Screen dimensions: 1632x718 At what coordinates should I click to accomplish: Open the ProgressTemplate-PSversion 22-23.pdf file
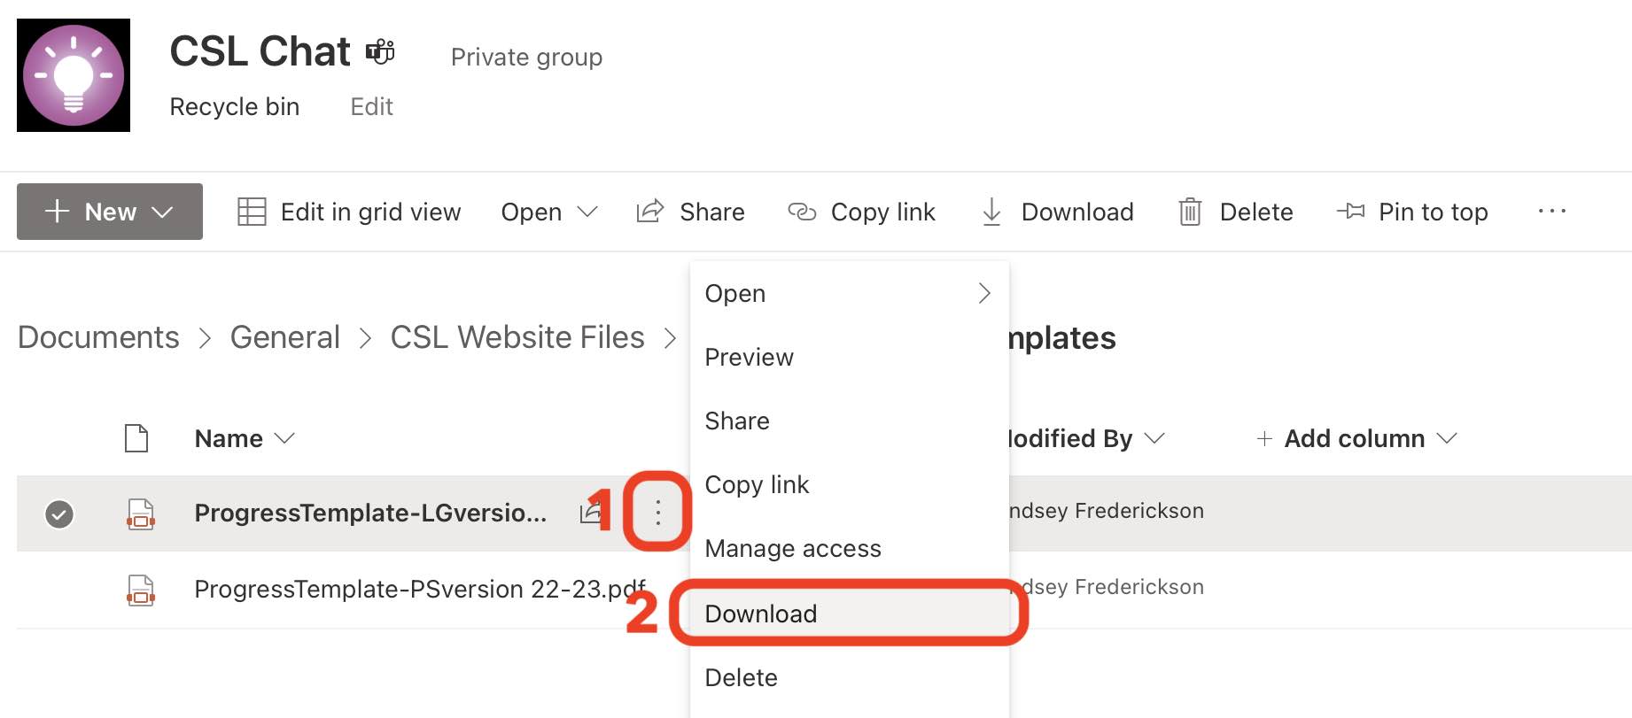pyautogui.click(x=420, y=589)
